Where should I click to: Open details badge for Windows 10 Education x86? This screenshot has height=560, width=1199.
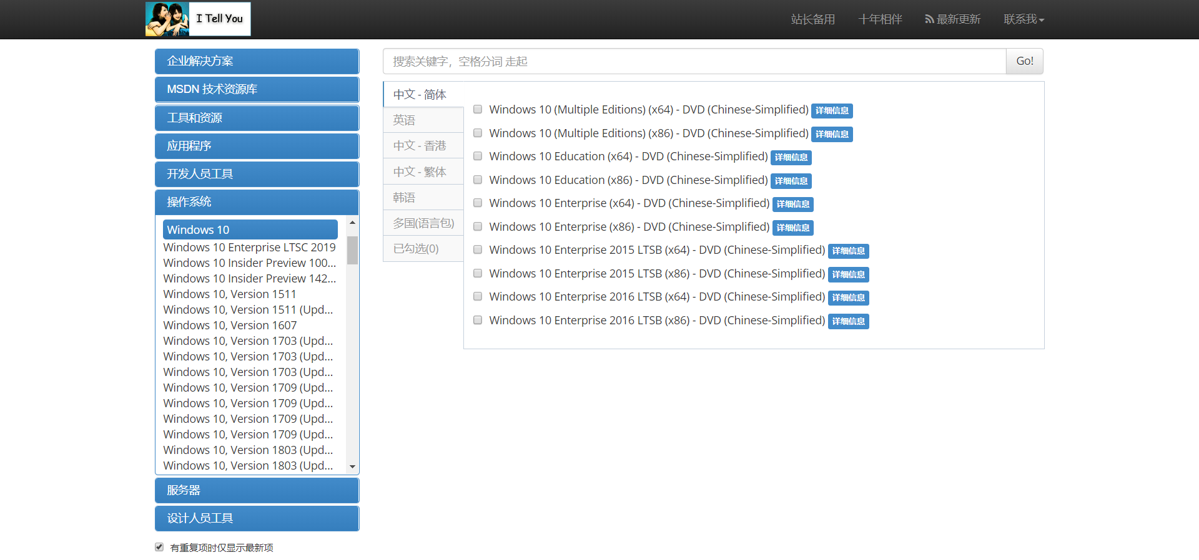tap(791, 181)
